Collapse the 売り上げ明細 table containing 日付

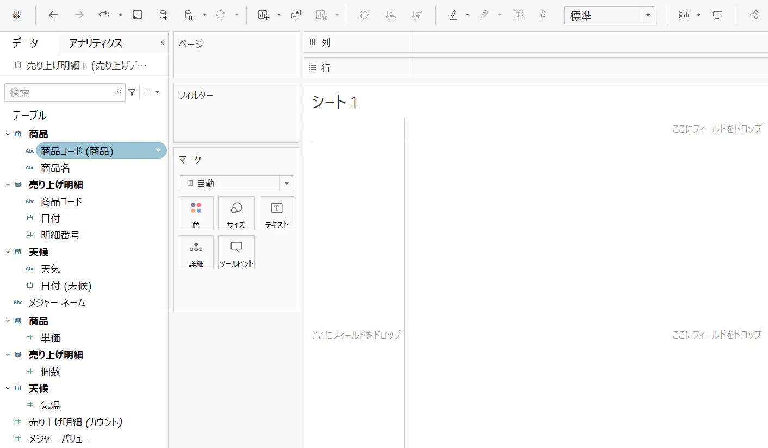pos(8,185)
